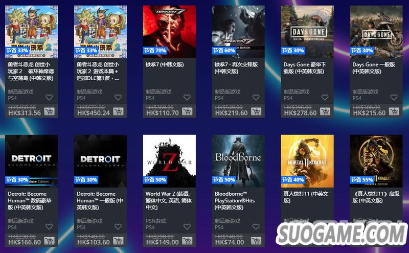This screenshot has width=409, height=253.
Task: Open the Bloodborne cover thumbnail
Action: (x=238, y=161)
